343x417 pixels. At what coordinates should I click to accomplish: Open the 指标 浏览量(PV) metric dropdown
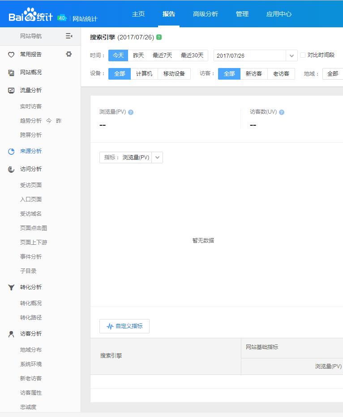click(157, 157)
